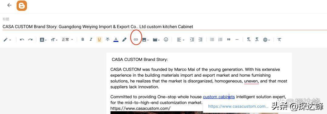Go back using the arrow button
327x114 pixels.
coord(9,5)
